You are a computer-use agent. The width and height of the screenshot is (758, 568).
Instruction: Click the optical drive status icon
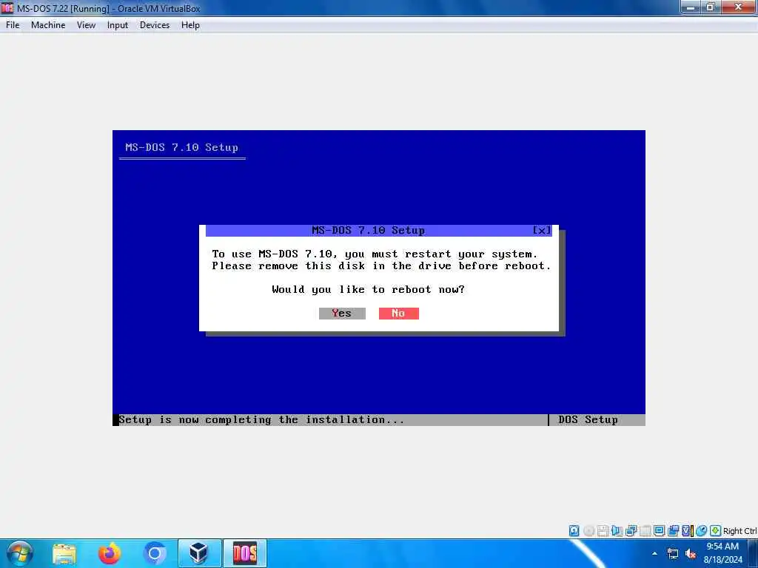pos(588,531)
